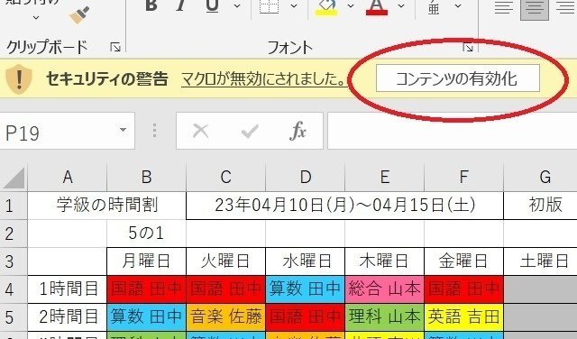Select the yellow '英語 吉田' cell
This screenshot has height=339, width=577.
tap(463, 317)
